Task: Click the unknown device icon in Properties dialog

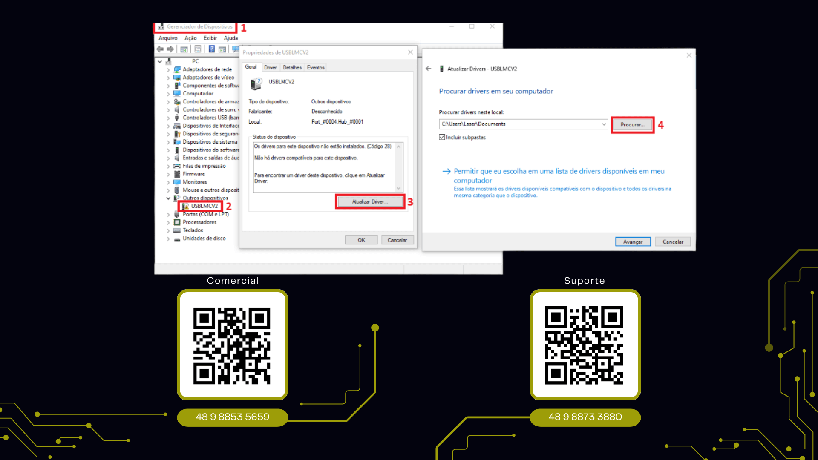Action: (x=256, y=83)
